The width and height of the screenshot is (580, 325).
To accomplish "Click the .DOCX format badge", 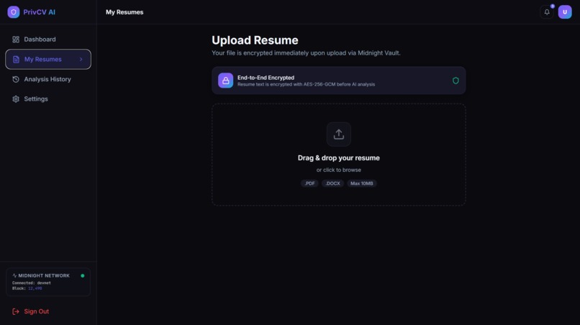I will click(x=332, y=183).
